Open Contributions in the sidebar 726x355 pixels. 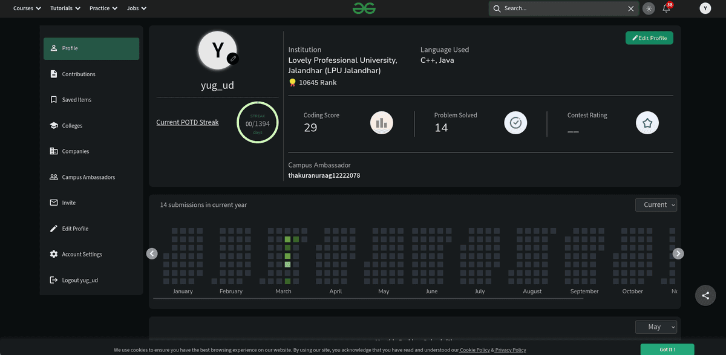pos(79,74)
